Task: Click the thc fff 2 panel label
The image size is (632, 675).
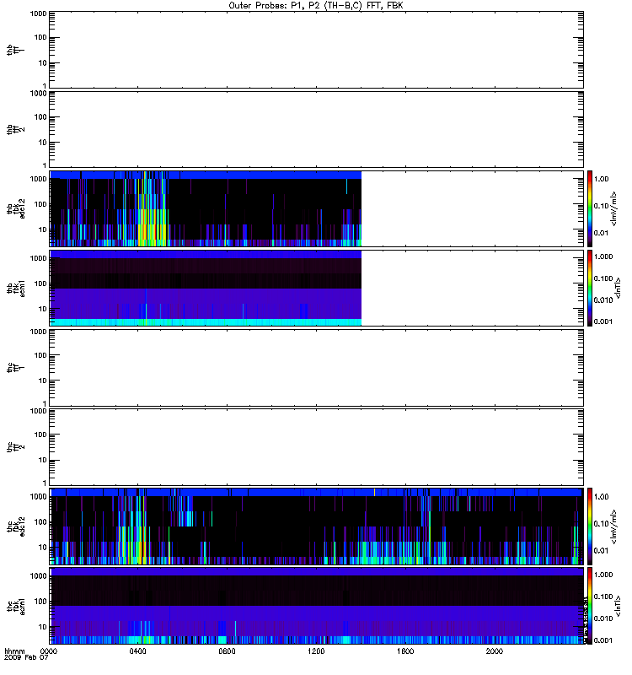Action: [15, 447]
